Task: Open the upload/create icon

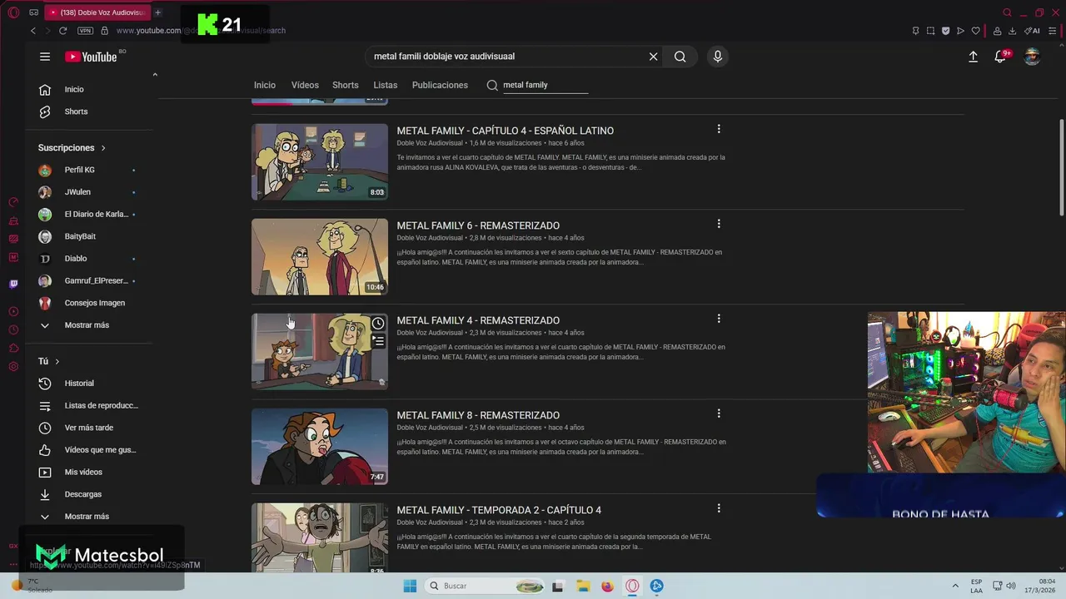Action: 973,57
